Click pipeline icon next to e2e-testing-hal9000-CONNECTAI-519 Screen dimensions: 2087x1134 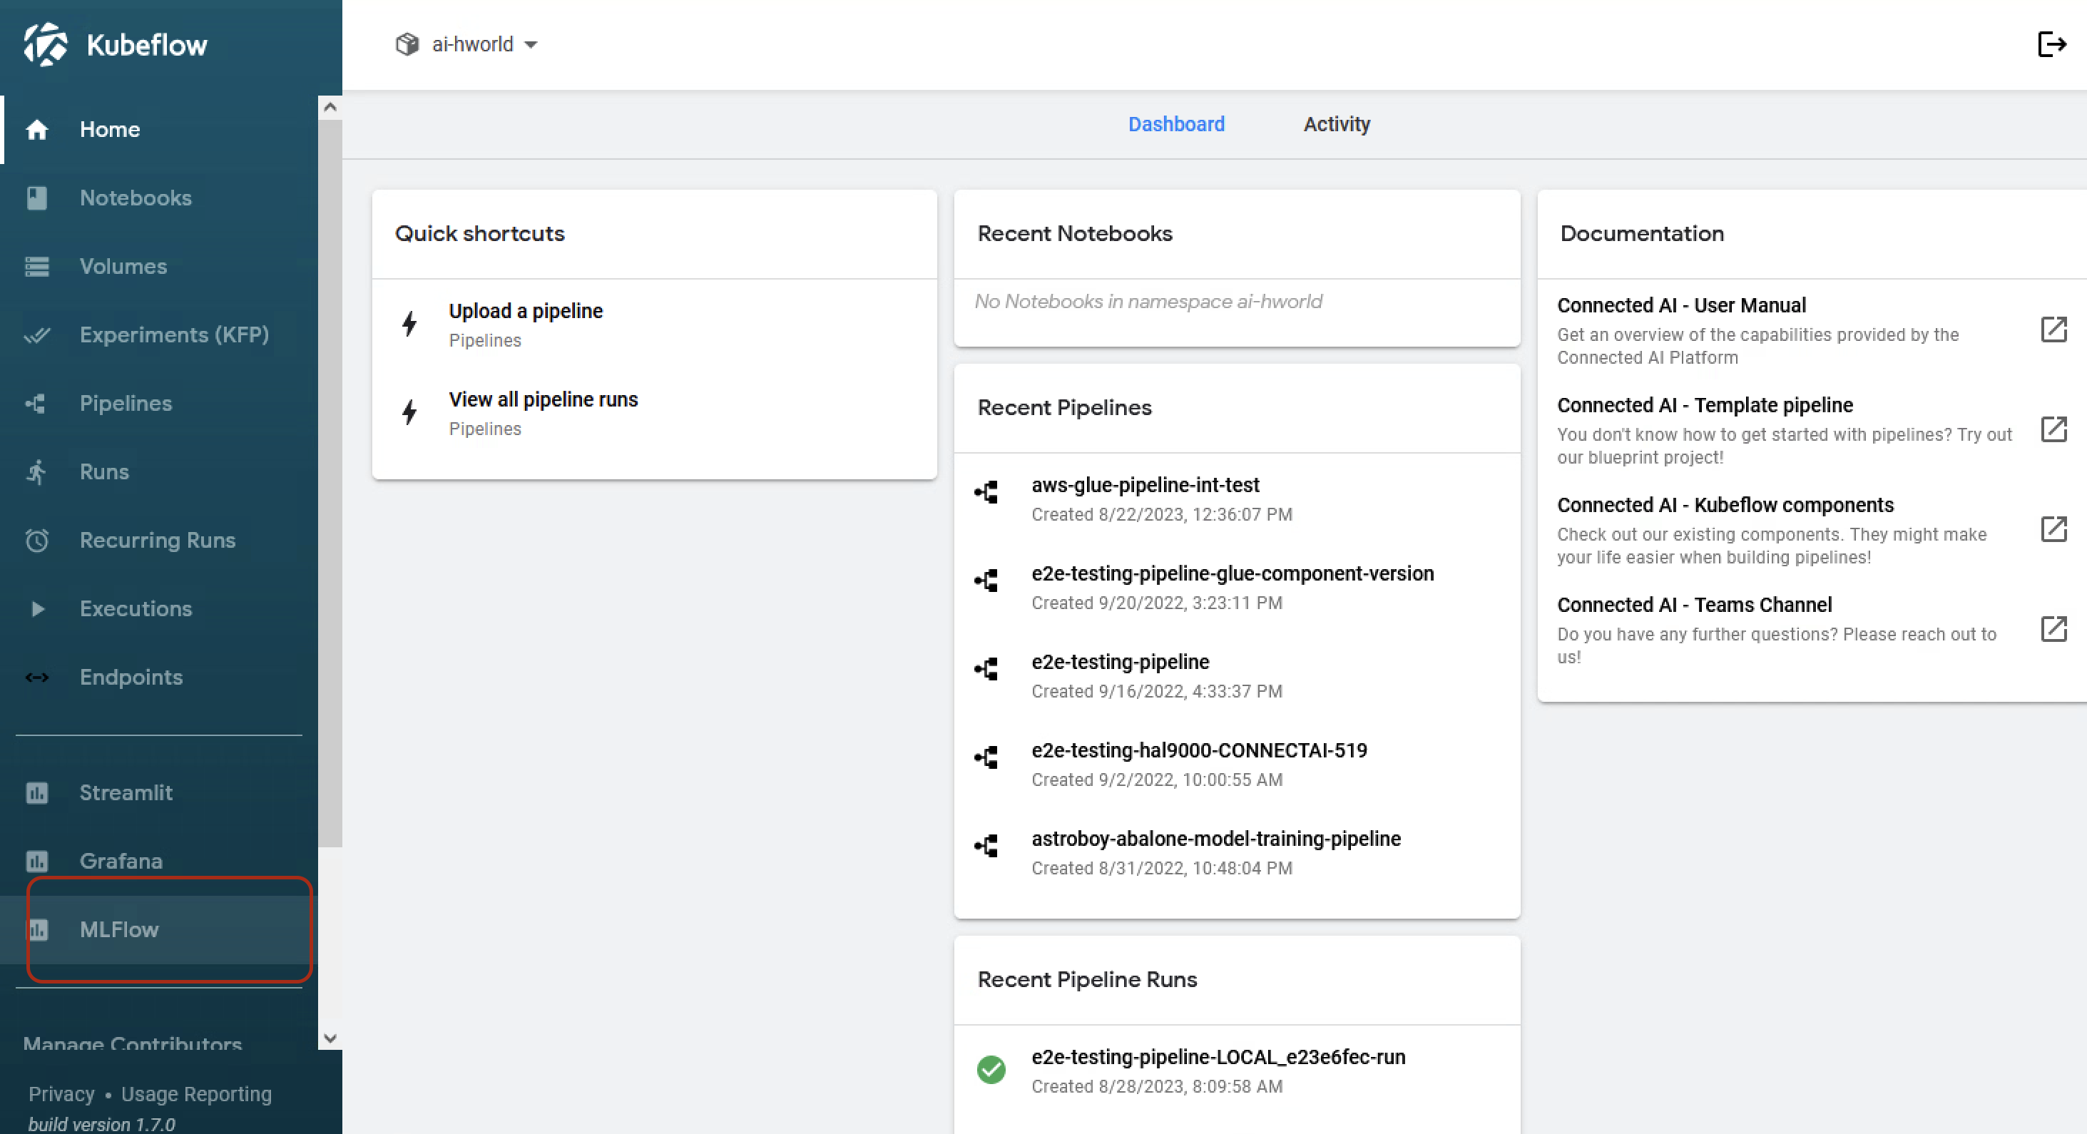tap(986, 757)
